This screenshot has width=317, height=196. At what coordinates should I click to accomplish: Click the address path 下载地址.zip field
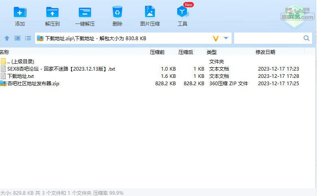(x=133, y=38)
